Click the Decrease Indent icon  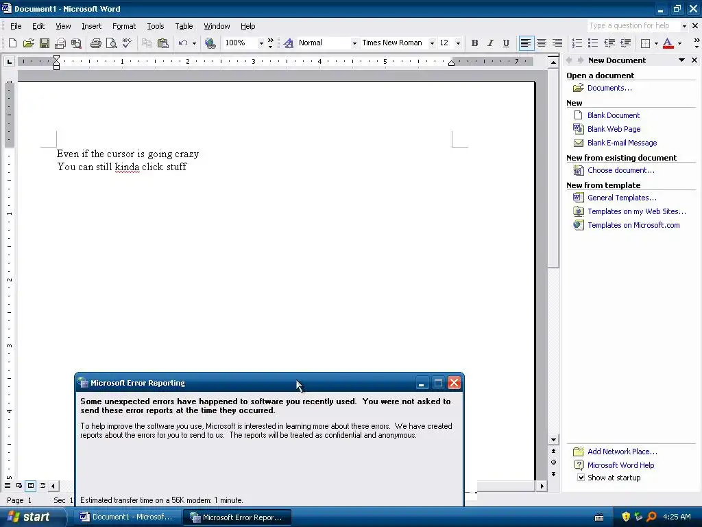pyautogui.click(x=609, y=43)
